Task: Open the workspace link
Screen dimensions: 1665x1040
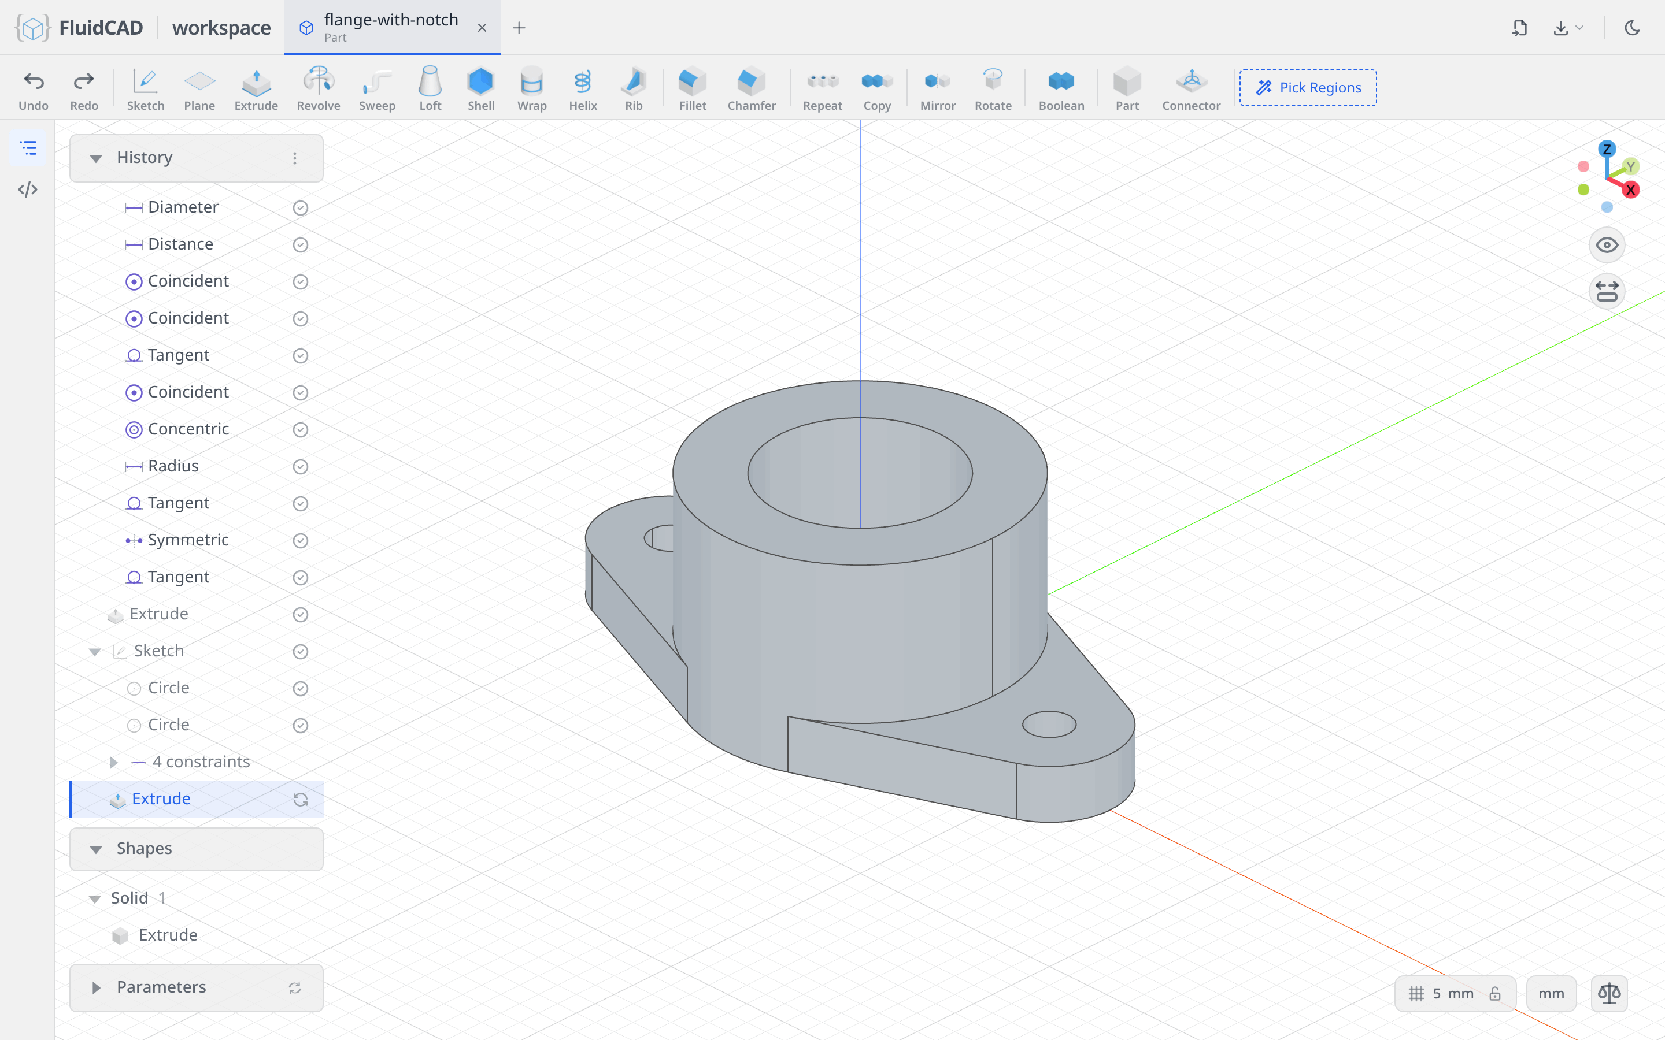Action: (x=221, y=28)
